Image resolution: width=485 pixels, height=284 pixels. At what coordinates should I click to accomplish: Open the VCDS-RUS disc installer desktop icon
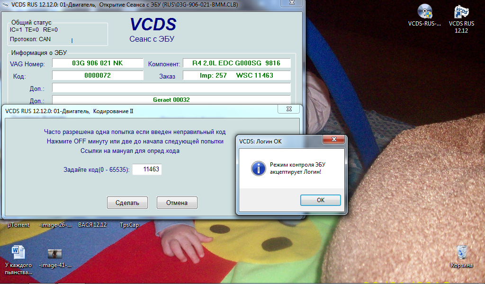[x=424, y=11]
